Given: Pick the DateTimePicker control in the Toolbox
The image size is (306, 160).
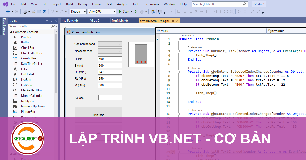Looking at the screenshot, I should [32, 64].
